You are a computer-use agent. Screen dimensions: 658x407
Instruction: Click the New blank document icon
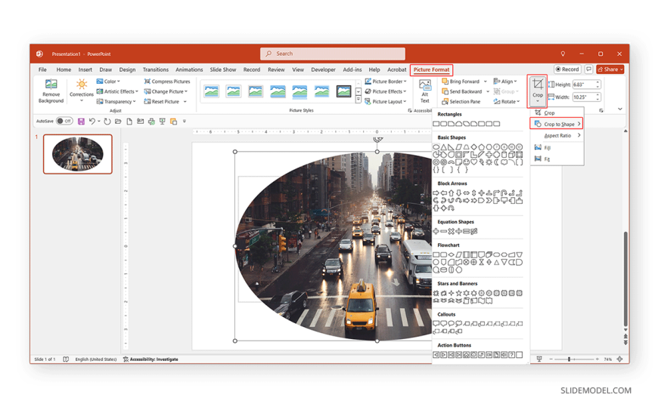(129, 122)
